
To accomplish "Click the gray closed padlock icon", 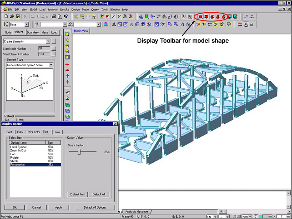I will (x=252, y=24).
